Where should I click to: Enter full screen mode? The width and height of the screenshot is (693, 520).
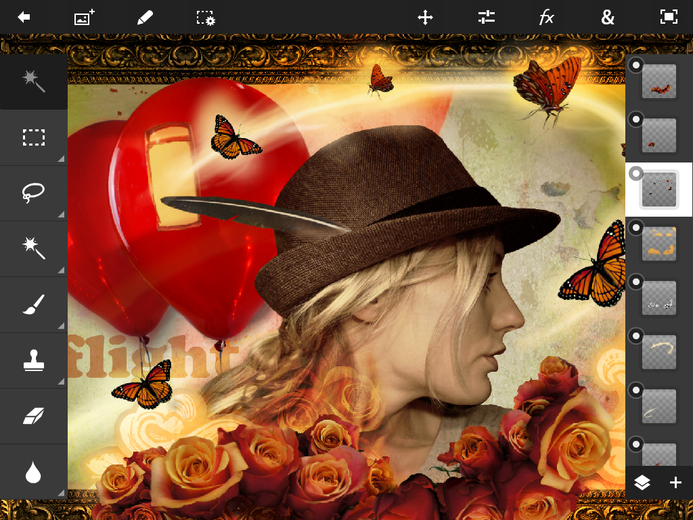click(669, 18)
